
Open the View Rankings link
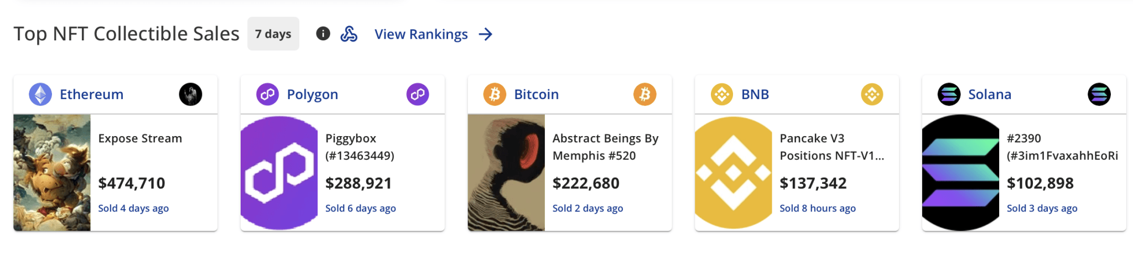click(x=421, y=34)
